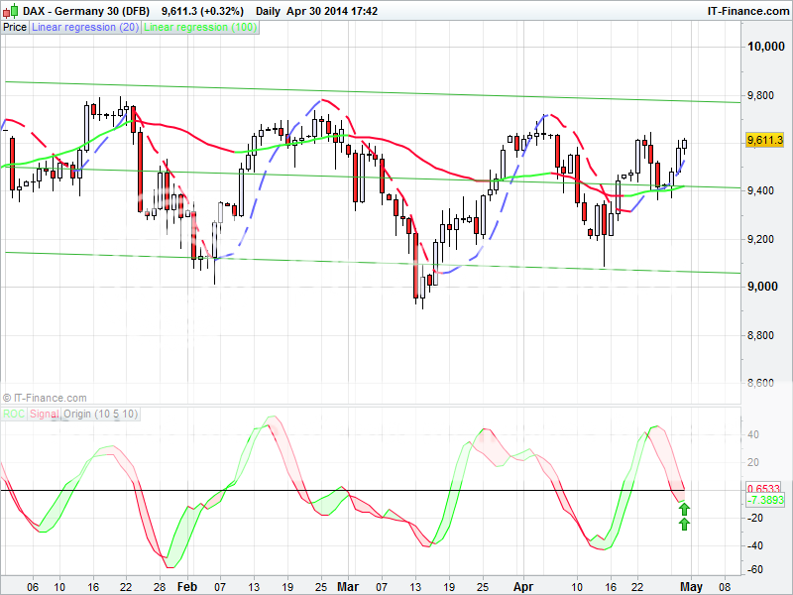Click the lower green arrow on ROC indicator
The height and width of the screenshot is (595, 793).
click(x=684, y=524)
